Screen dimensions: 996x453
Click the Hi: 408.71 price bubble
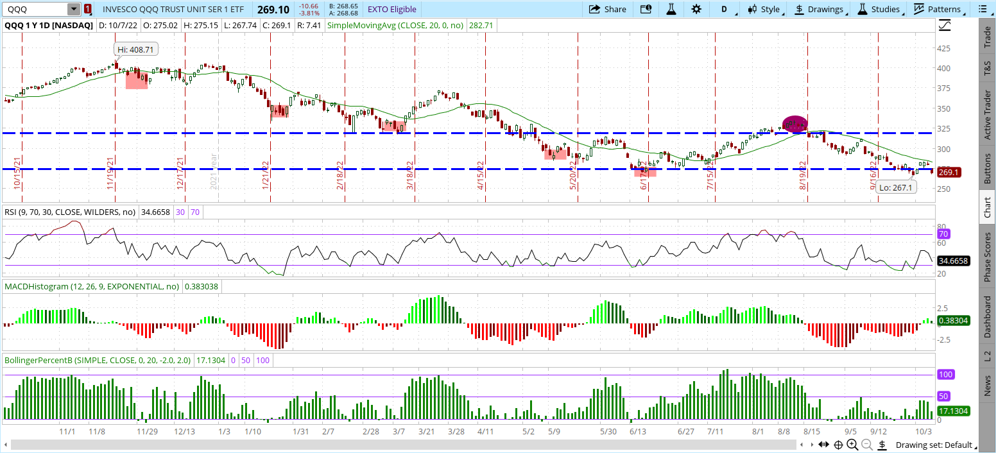pos(136,49)
